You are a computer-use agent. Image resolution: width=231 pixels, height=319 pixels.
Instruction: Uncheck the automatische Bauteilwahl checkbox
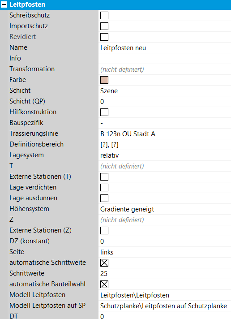104,285
